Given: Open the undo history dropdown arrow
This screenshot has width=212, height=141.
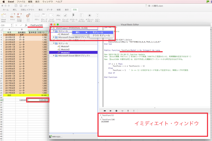Looking at the screenshot, I should (x=29, y=6).
